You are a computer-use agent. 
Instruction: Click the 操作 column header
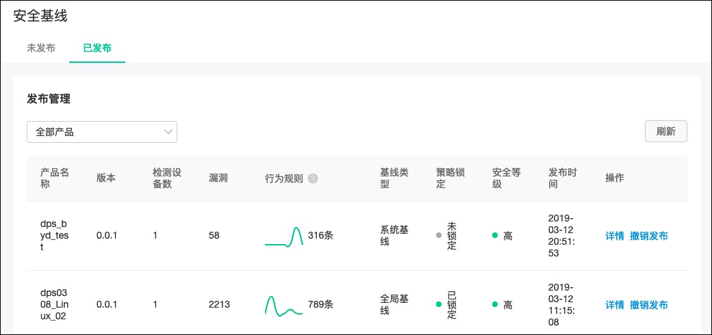(614, 178)
